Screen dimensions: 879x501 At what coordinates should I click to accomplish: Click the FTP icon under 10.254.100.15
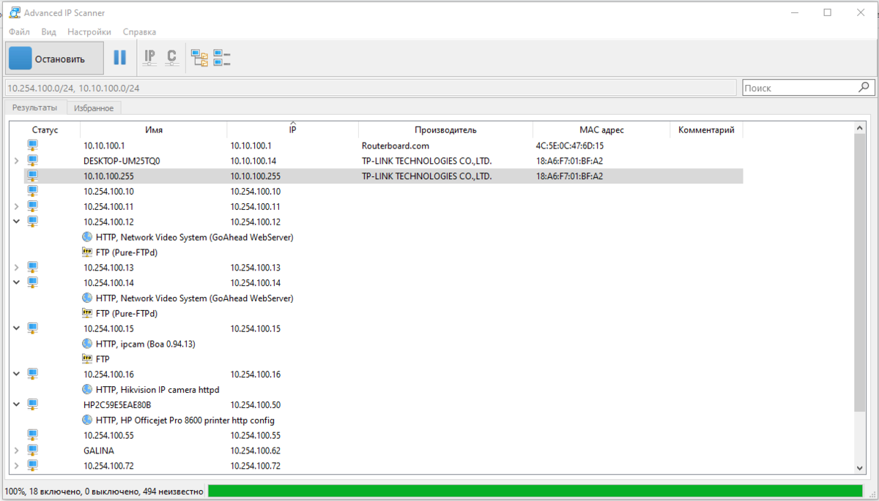coord(87,359)
